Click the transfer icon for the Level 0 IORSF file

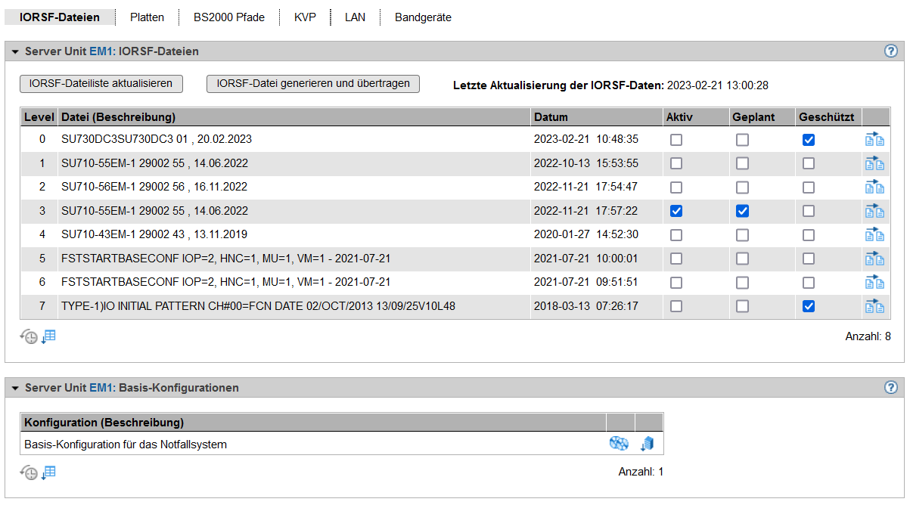coord(874,140)
